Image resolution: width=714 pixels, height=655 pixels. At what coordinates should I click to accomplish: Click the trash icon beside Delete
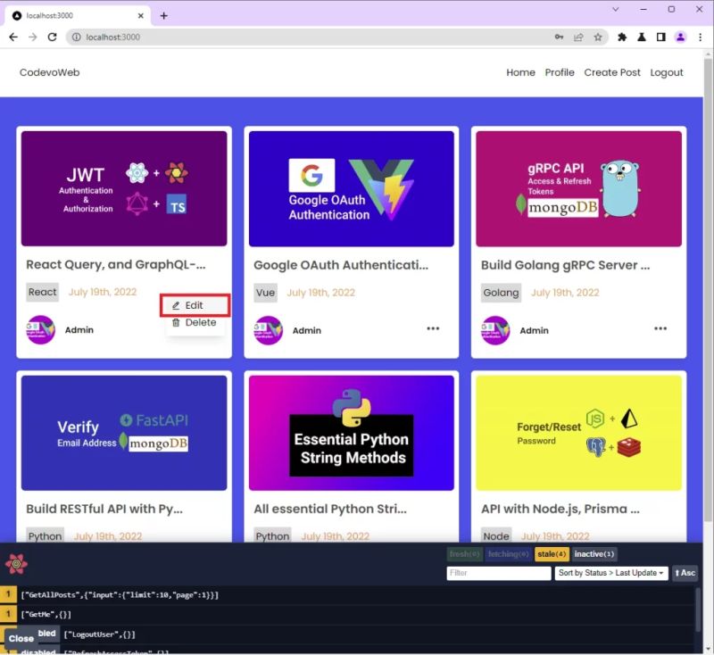[x=175, y=323]
